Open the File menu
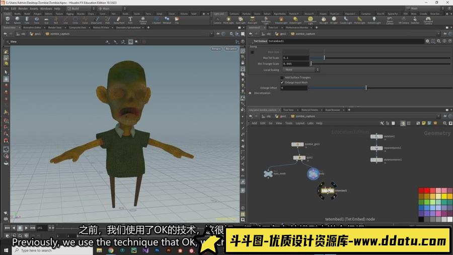The height and width of the screenshot is (255, 453). tap(7, 9)
